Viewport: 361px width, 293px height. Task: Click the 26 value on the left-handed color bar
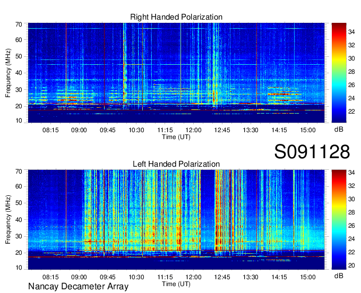(351, 226)
